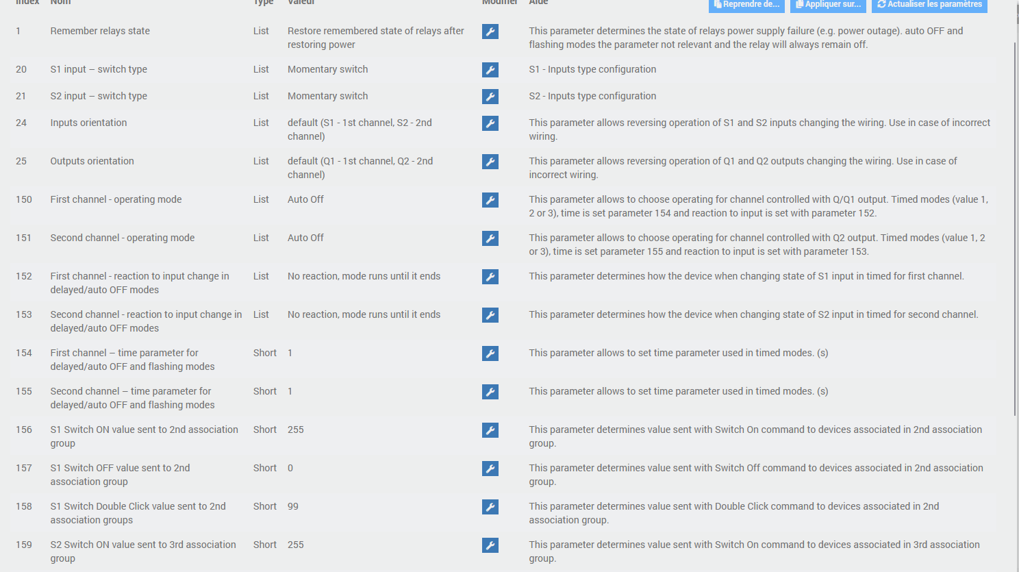The width and height of the screenshot is (1019, 572).
Task: Click 'Second channel - operating mode' name
Action: (x=123, y=238)
